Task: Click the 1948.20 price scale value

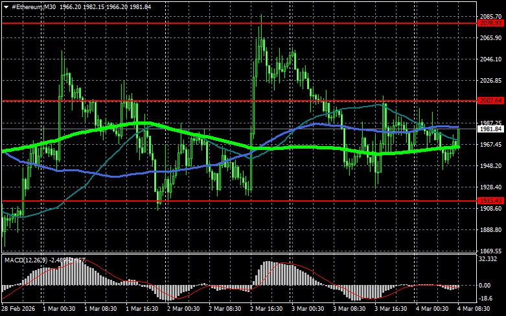Action: (490, 165)
